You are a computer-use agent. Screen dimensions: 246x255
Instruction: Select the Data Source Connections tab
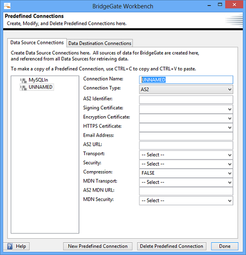(x=37, y=43)
